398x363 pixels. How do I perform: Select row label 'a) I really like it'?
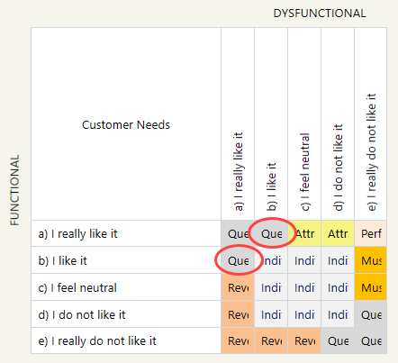tap(77, 233)
